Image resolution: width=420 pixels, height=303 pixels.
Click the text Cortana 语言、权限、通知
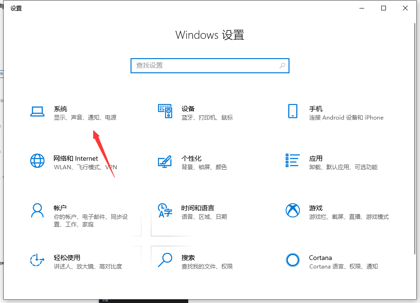coord(343,267)
